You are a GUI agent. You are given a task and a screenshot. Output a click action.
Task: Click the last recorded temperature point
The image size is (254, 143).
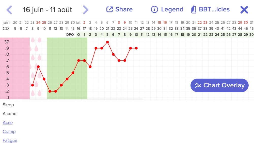coord(136,48)
